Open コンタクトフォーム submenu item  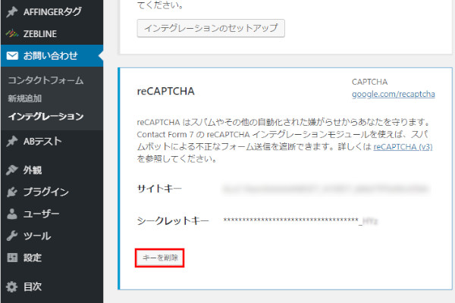(45, 80)
